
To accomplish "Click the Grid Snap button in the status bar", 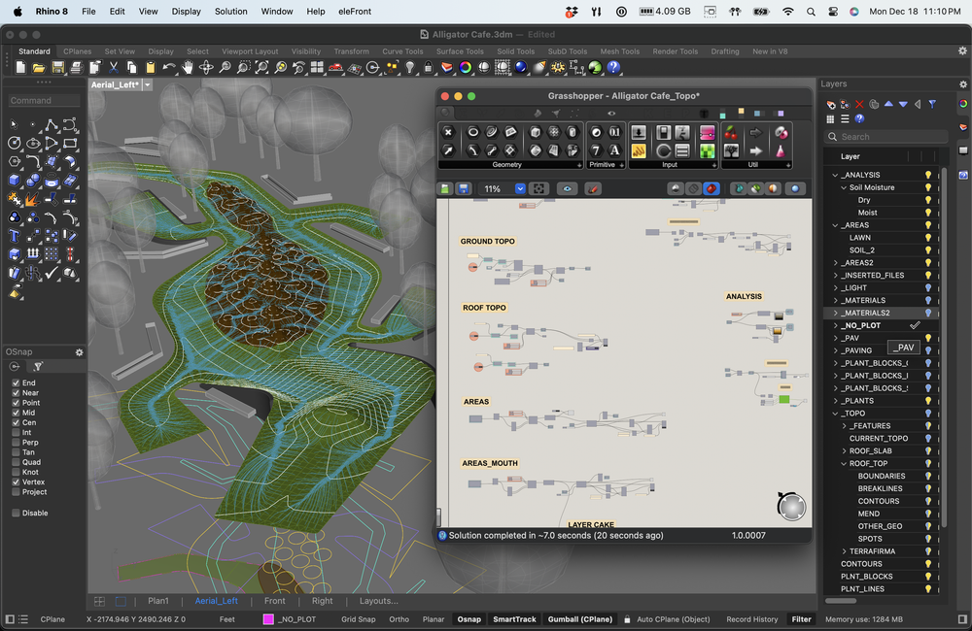I will click(x=358, y=618).
